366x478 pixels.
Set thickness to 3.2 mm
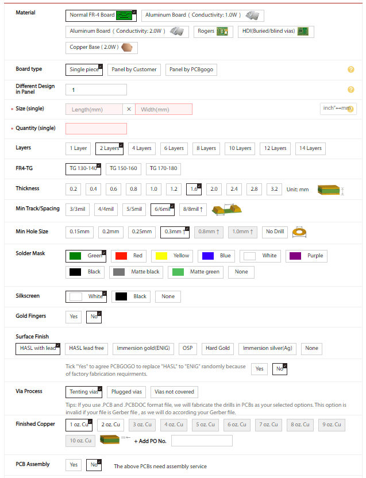[x=274, y=190]
